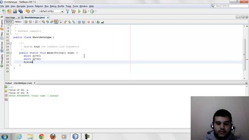Open the Source menu
This screenshot has height=140, width=249.
(30, 6)
